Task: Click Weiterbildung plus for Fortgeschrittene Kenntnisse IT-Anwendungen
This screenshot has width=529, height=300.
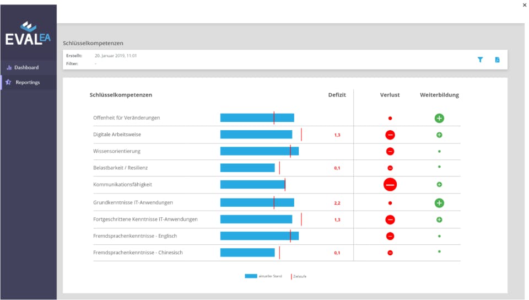Action: tap(439, 219)
